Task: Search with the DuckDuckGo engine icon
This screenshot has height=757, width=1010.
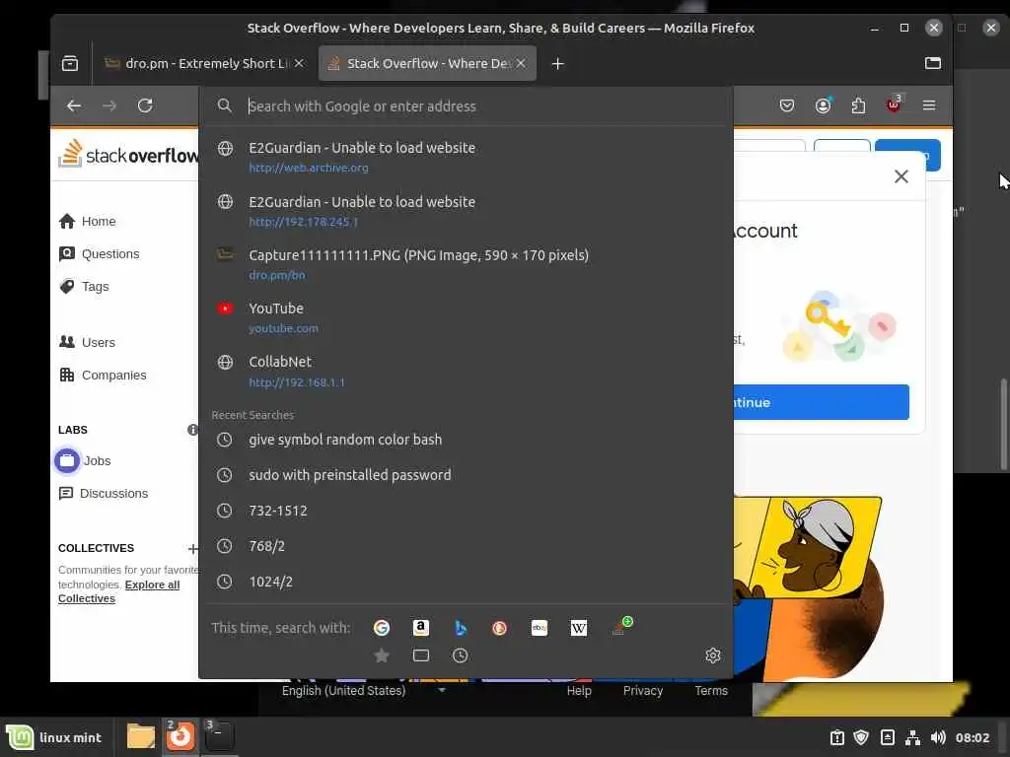Action: pyautogui.click(x=500, y=628)
